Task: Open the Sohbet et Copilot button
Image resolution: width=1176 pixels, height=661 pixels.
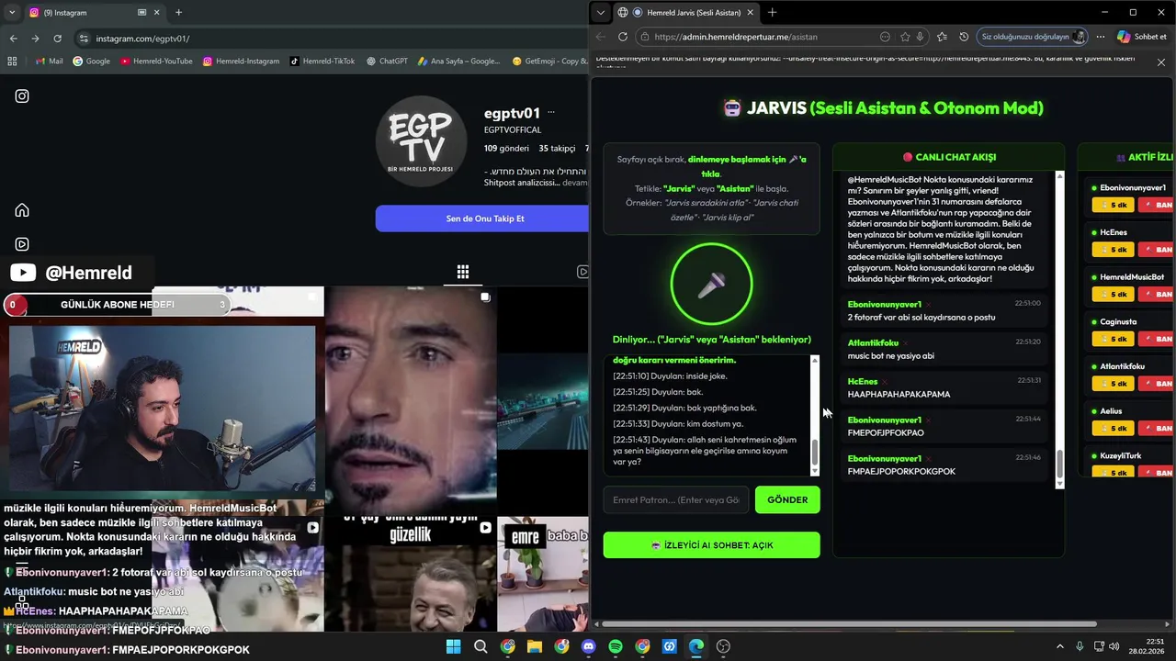Action: 1141,37
